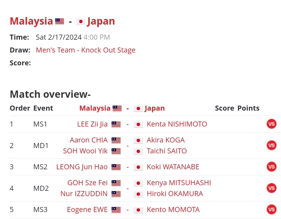Open VS icon for Eogene EWE match
This screenshot has width=281, height=219.
271,209
